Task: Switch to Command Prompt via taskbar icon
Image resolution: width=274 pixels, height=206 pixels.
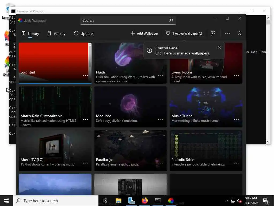Action: pos(158,201)
